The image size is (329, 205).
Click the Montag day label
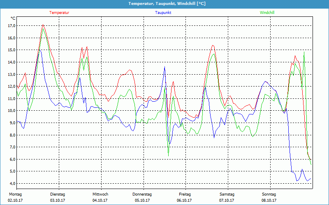pos(15,194)
